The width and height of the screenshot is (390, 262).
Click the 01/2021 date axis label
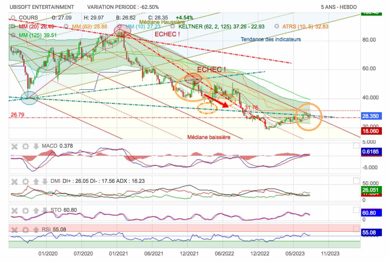118,253
